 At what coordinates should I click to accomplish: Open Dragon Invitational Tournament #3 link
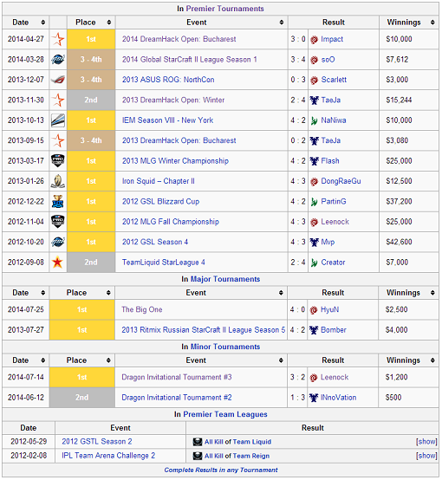[177, 377]
